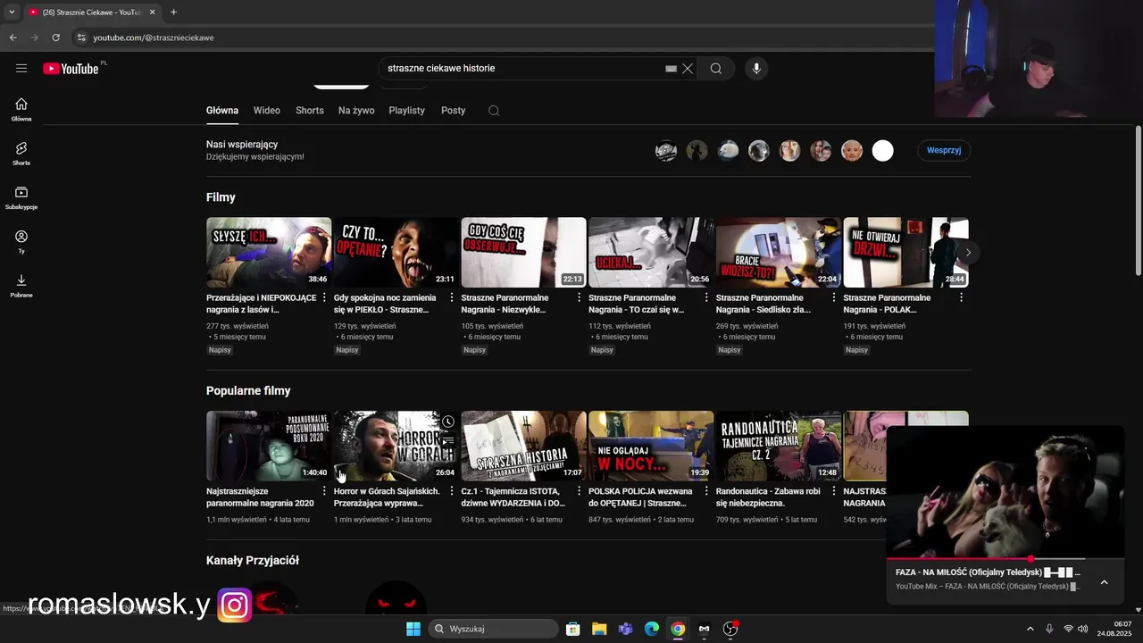Open title Cz.1 - Tajemnicza ISTOTA
This screenshot has height=643, width=1143.
[x=513, y=497]
